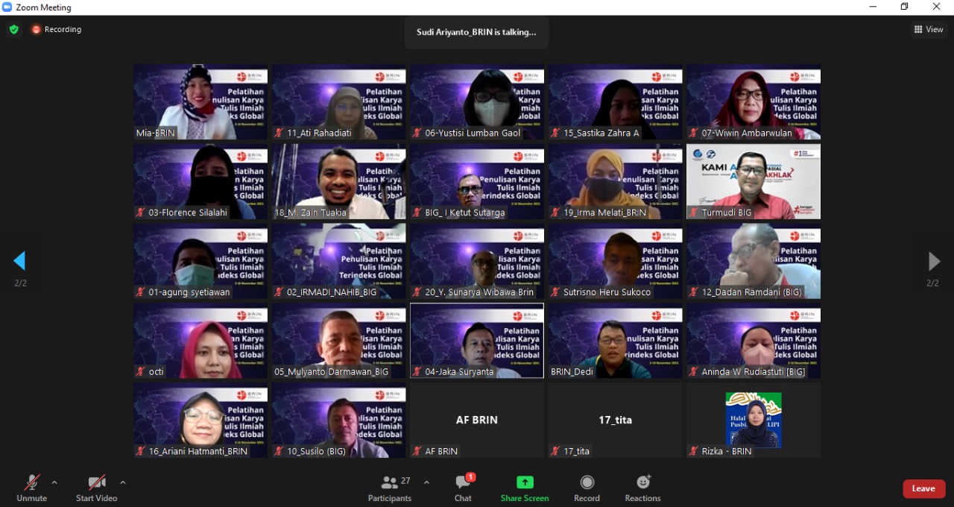The image size is (954, 507).
Task: Click the green encryption shield icon
Action: [x=13, y=29]
